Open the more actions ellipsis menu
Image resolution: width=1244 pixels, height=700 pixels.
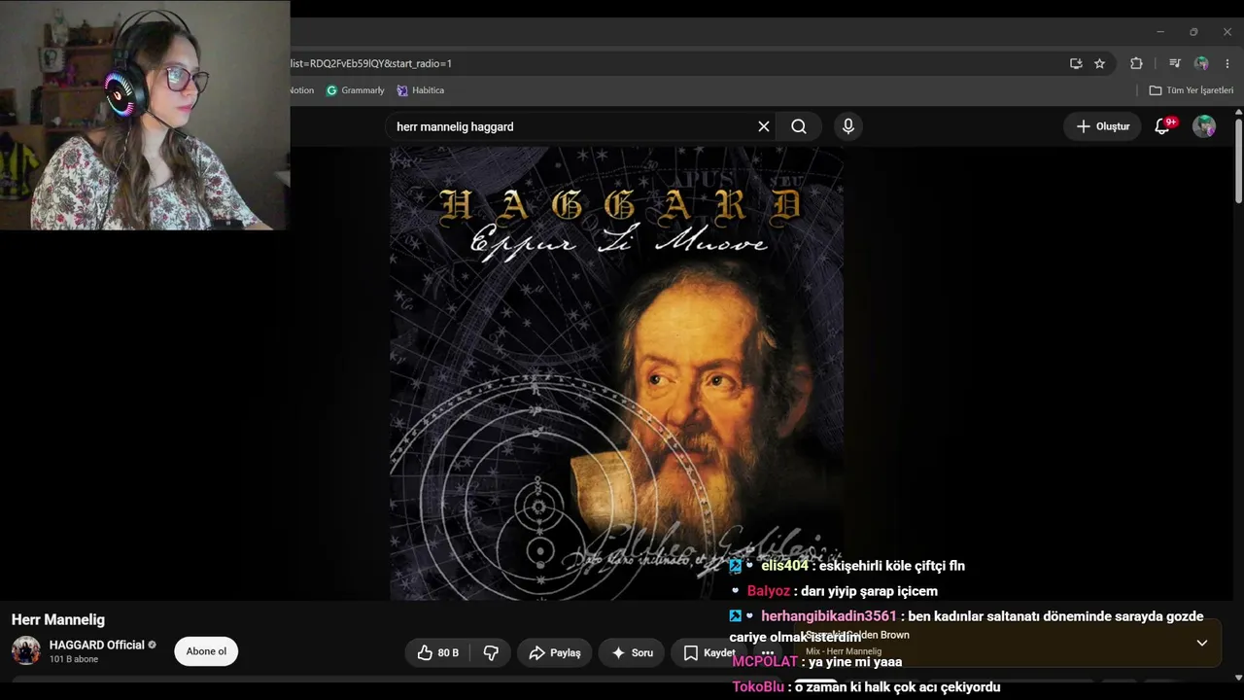tap(768, 653)
